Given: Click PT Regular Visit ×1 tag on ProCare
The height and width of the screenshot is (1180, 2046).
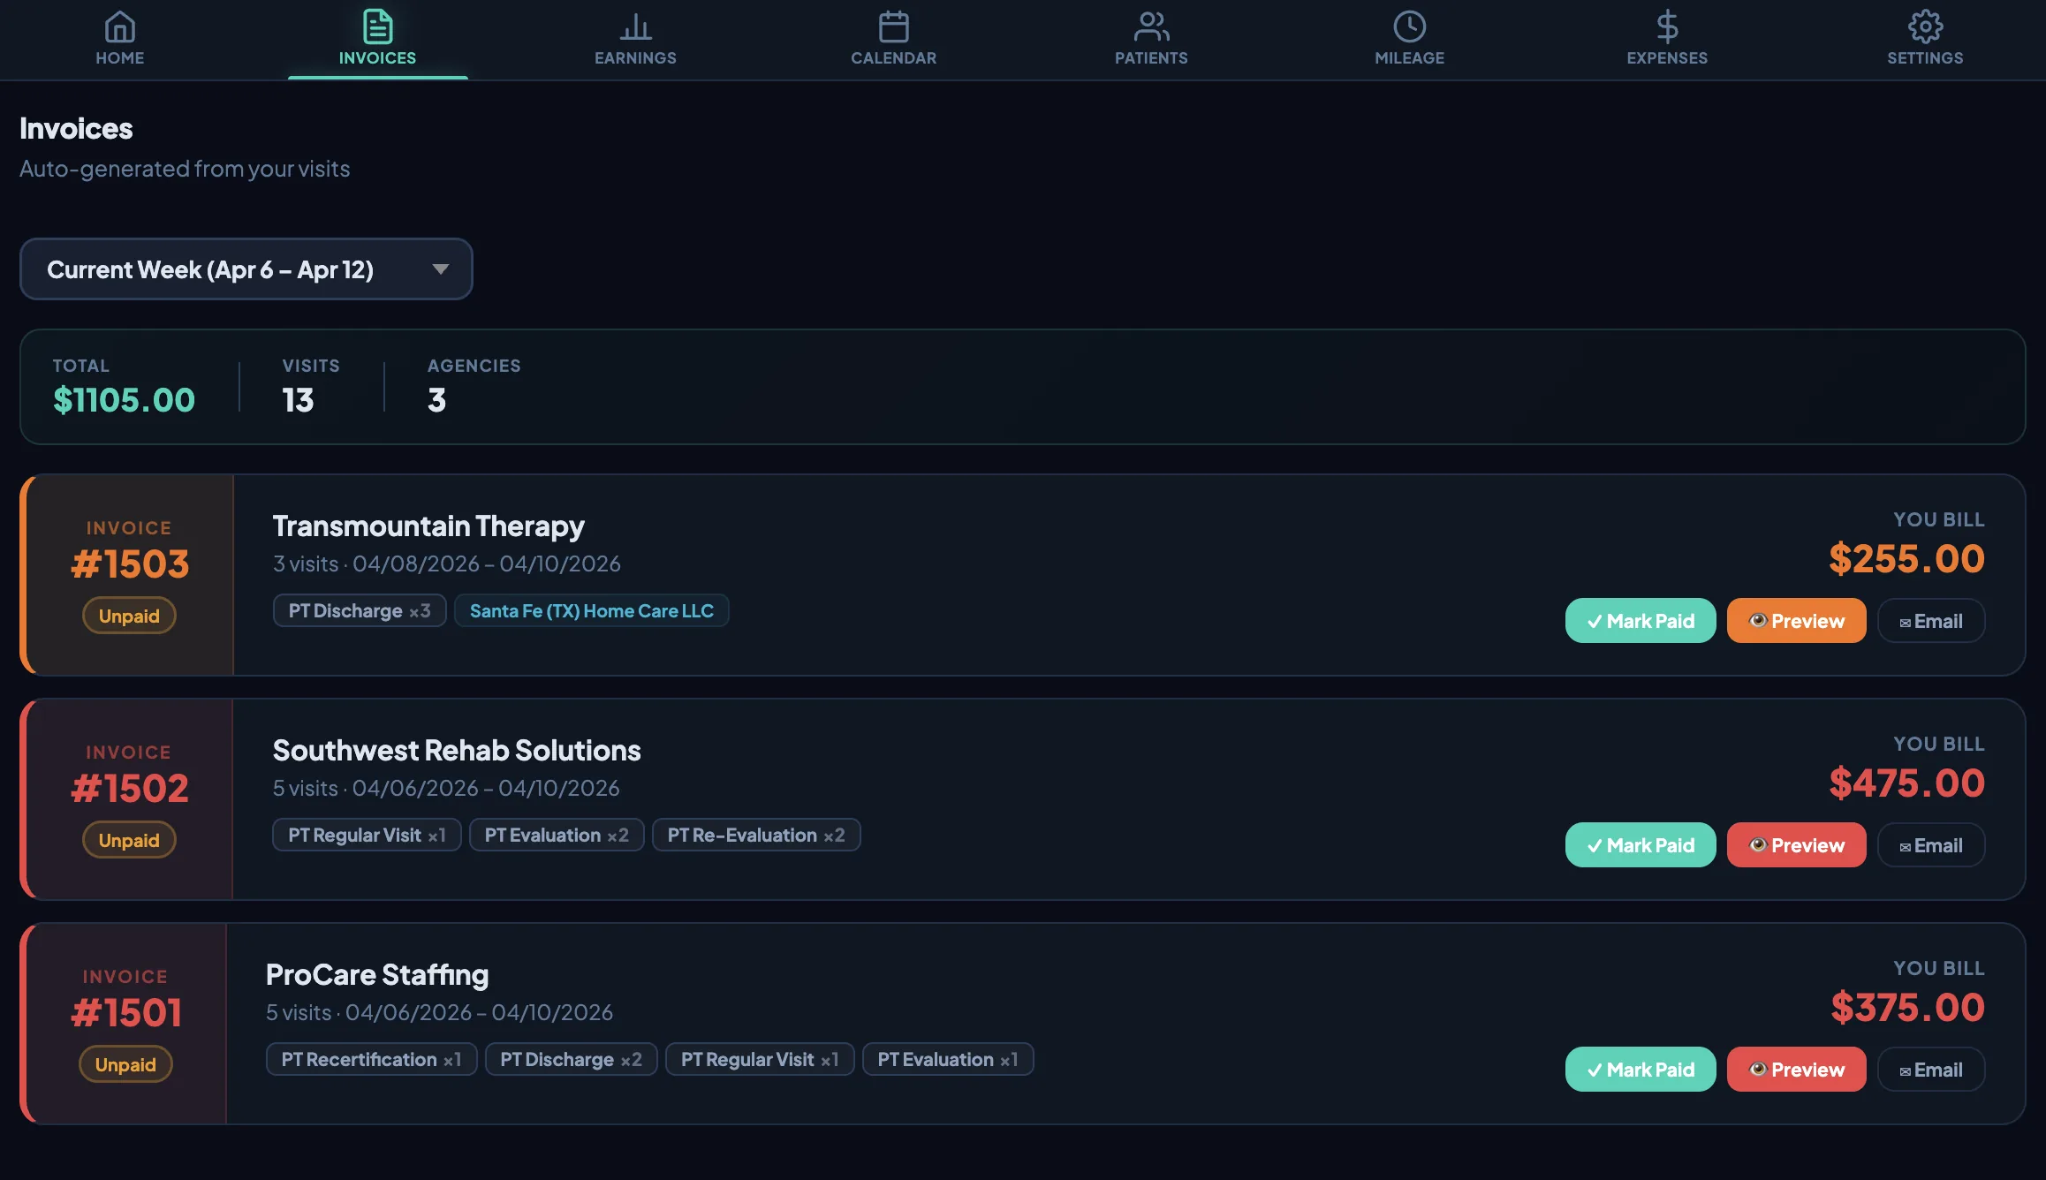Looking at the screenshot, I should click(760, 1059).
